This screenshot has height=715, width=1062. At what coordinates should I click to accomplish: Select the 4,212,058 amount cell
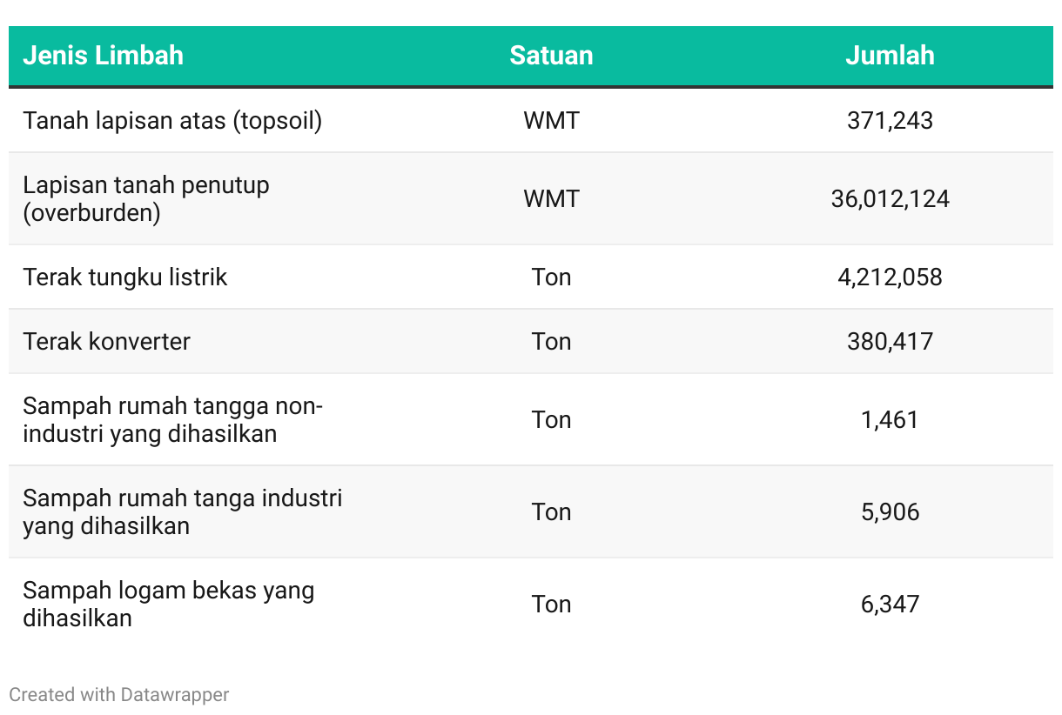[890, 277]
